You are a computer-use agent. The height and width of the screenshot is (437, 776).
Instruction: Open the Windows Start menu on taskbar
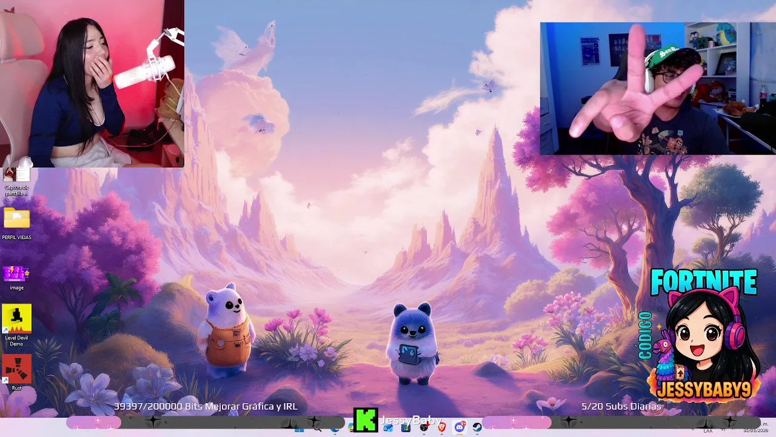coord(299,429)
